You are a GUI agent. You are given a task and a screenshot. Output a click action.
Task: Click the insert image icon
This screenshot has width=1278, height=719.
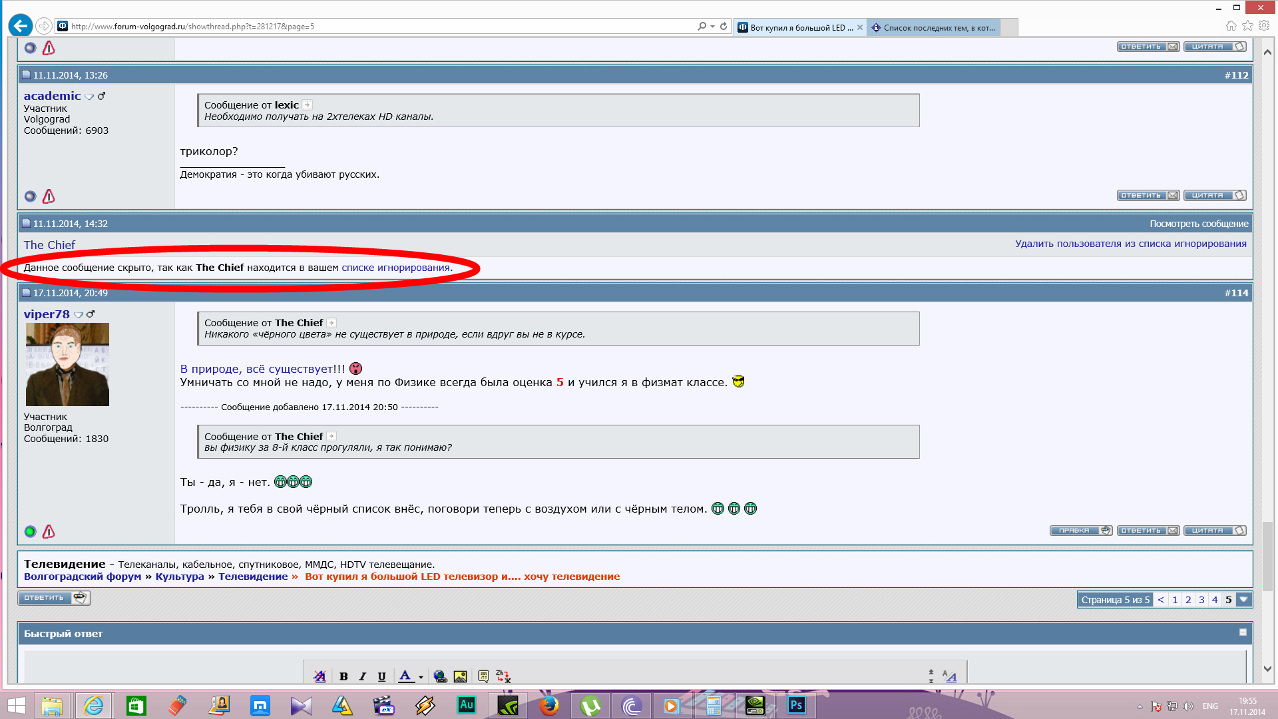point(460,676)
